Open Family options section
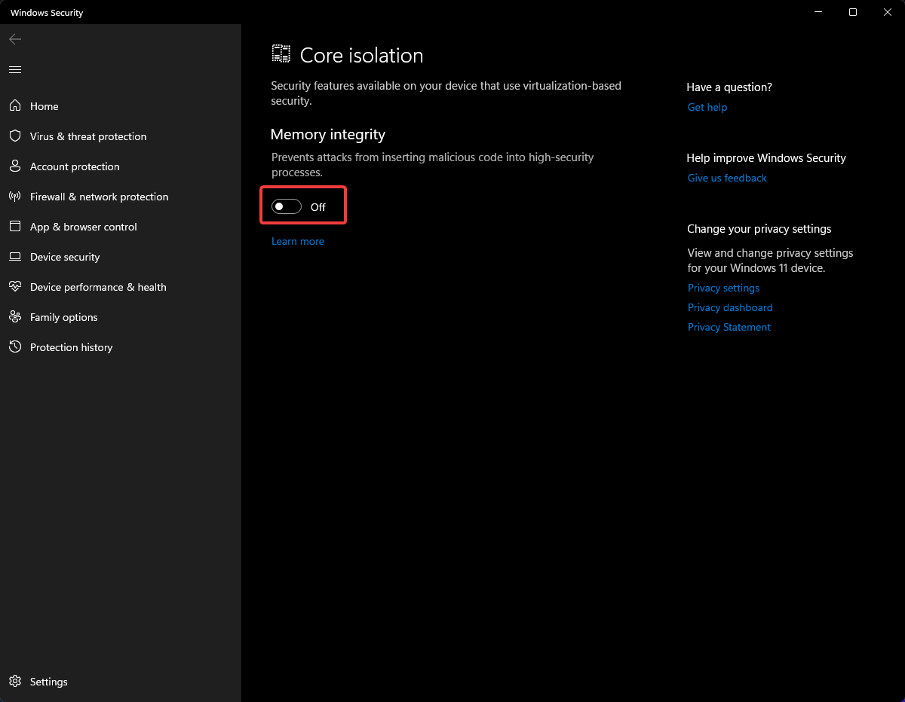905x702 pixels. pos(121,317)
